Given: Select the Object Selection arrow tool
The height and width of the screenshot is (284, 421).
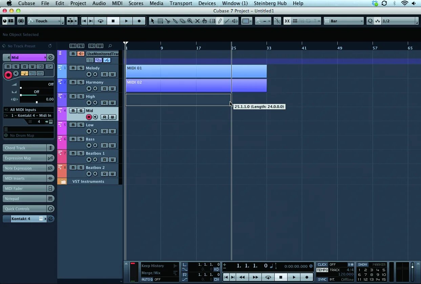Looking at the screenshot, I should point(152,21).
